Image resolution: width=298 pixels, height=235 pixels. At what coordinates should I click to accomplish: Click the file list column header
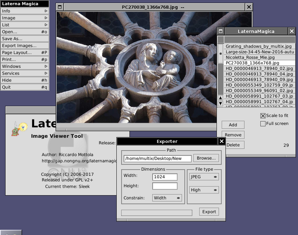tap(260, 40)
